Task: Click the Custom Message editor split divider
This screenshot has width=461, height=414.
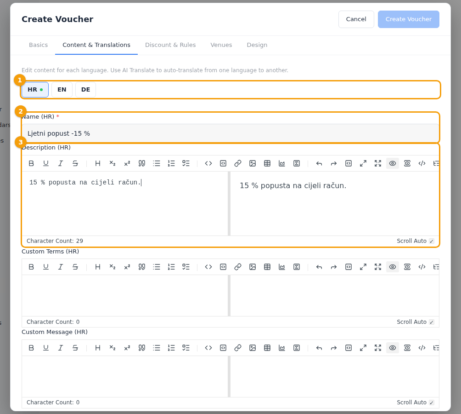Action: tap(229, 377)
